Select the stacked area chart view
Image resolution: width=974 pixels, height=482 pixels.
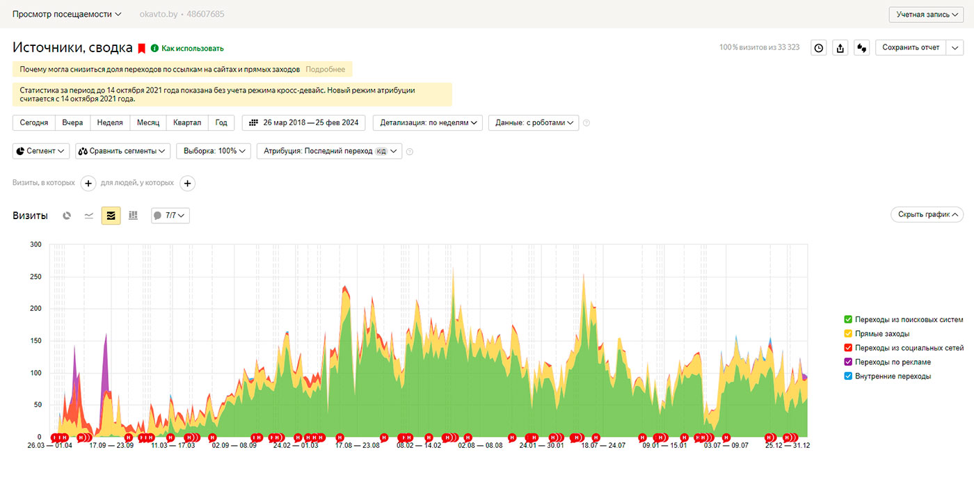(111, 216)
